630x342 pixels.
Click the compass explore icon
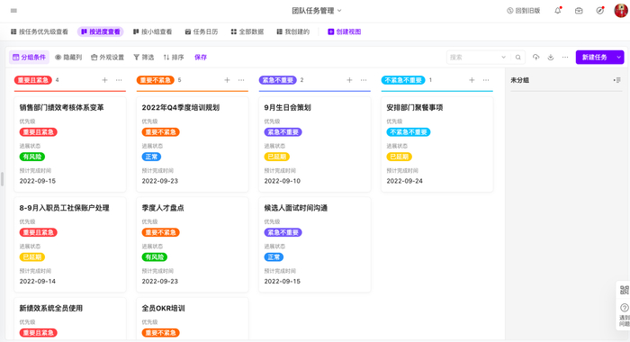click(600, 11)
